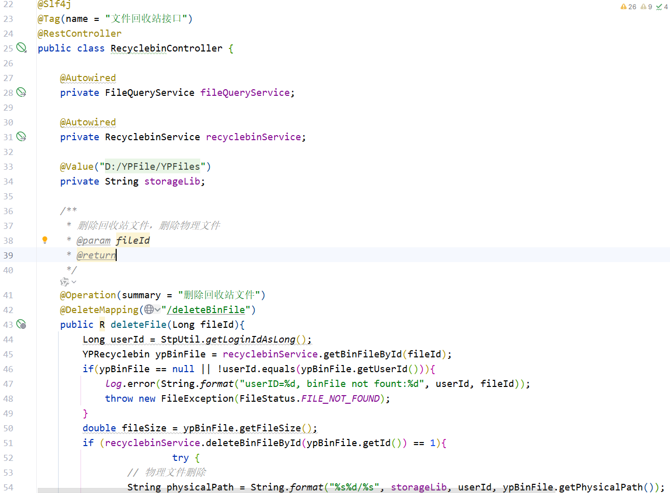670x493 pixels.
Task: Click the @Operation annotation
Action: [x=88, y=295]
